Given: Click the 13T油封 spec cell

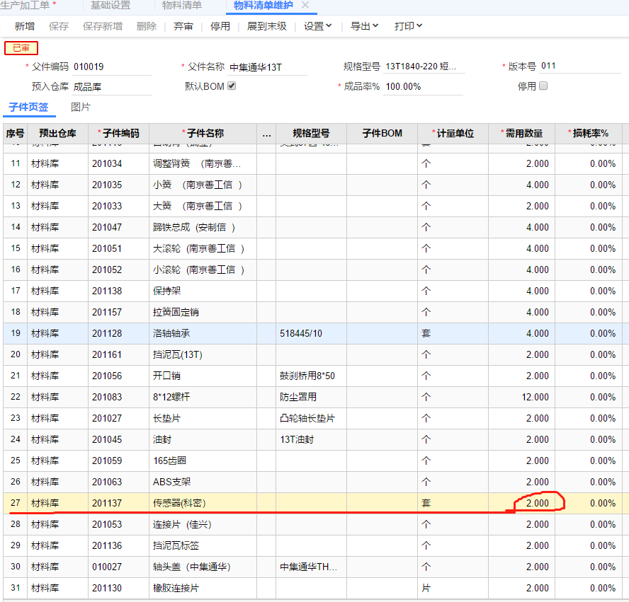Looking at the screenshot, I should 311,440.
